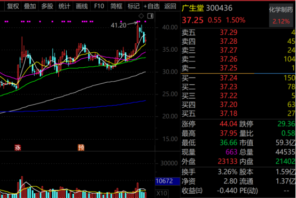Toggle the 简框 simple frame view
296x198 pixels.
pos(116,6)
